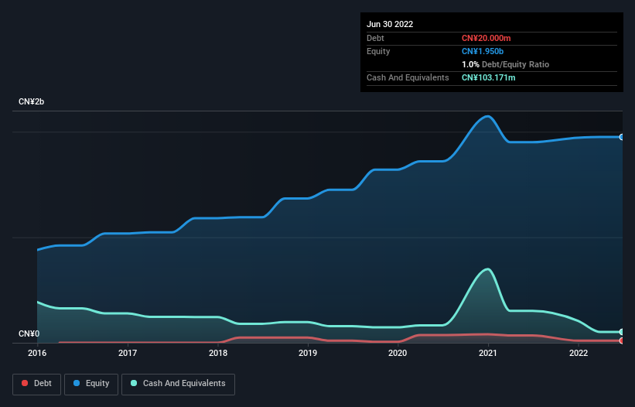Click the Equity row label in tooltip
635x407 pixels.
(x=378, y=51)
